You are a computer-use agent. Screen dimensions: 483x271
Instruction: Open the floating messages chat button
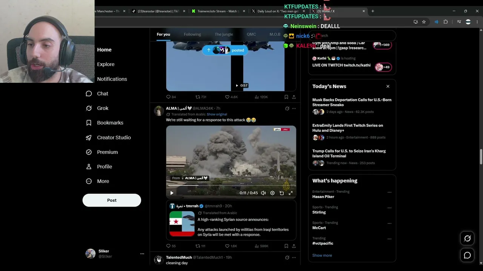(467, 255)
